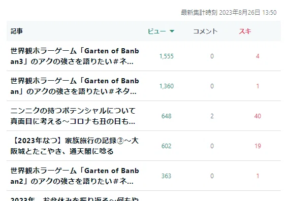Click the 363 view count

point(167,176)
